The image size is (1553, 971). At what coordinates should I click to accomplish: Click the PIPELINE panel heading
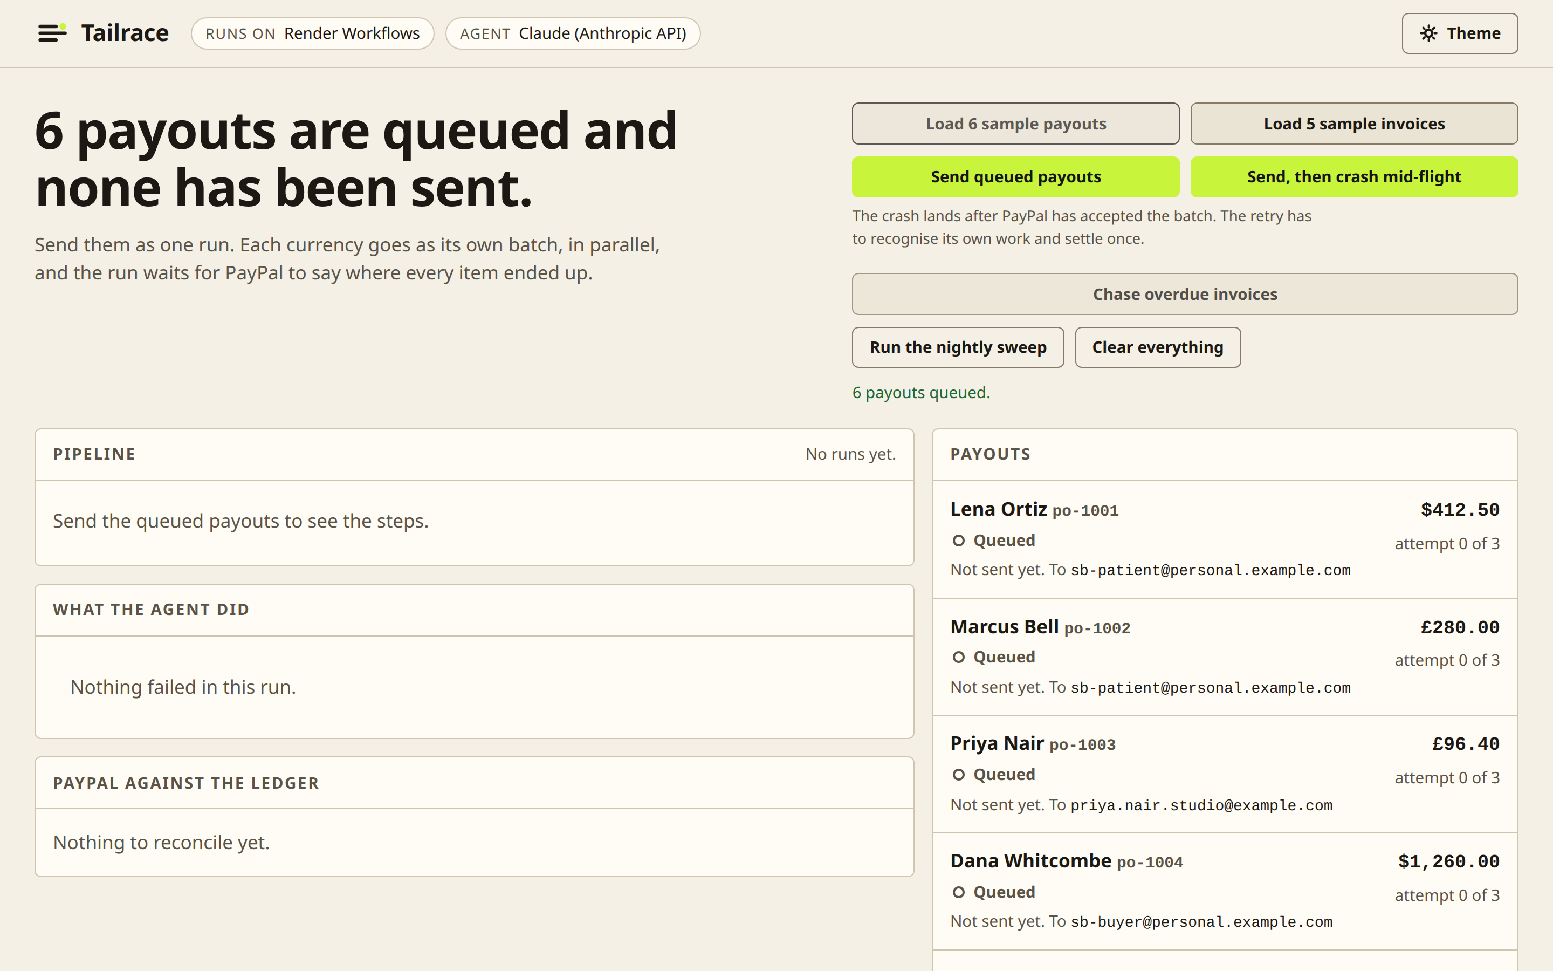(x=94, y=454)
